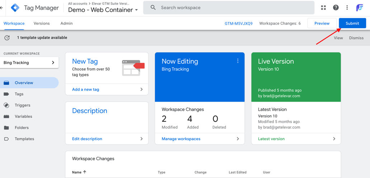Image resolution: width=370 pixels, height=178 pixels.
Task: Switch to the Admin tab
Action: pyautogui.click(x=67, y=23)
